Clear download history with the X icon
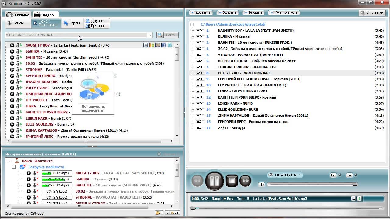Screen dimensions: 390x219 coord(159,154)
